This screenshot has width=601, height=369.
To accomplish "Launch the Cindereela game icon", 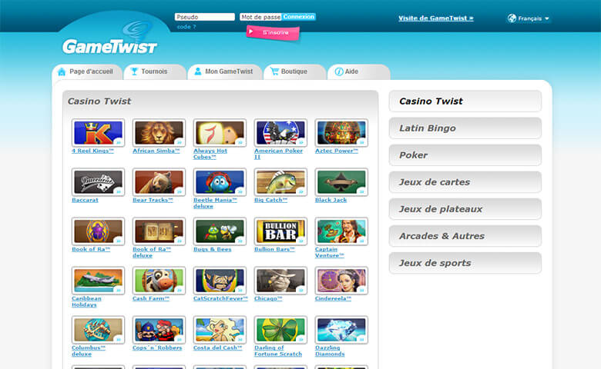I will [341, 281].
